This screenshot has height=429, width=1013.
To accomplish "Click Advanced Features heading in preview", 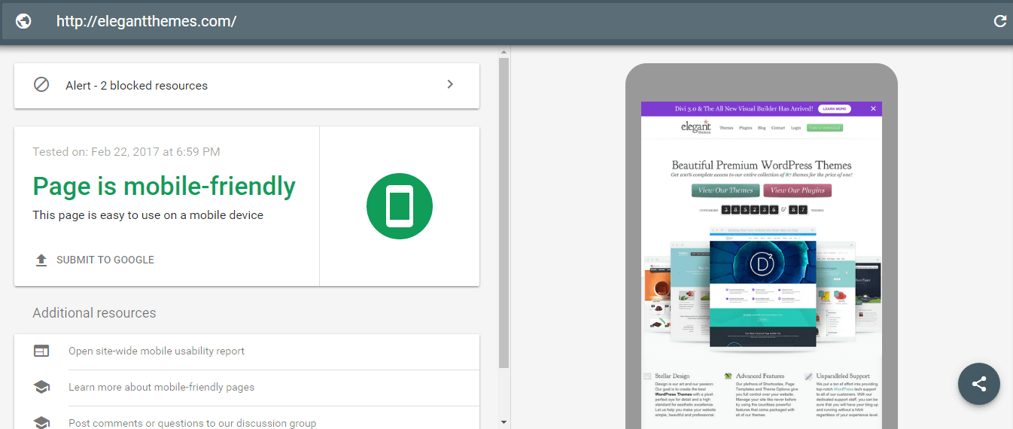I will tap(760, 376).
